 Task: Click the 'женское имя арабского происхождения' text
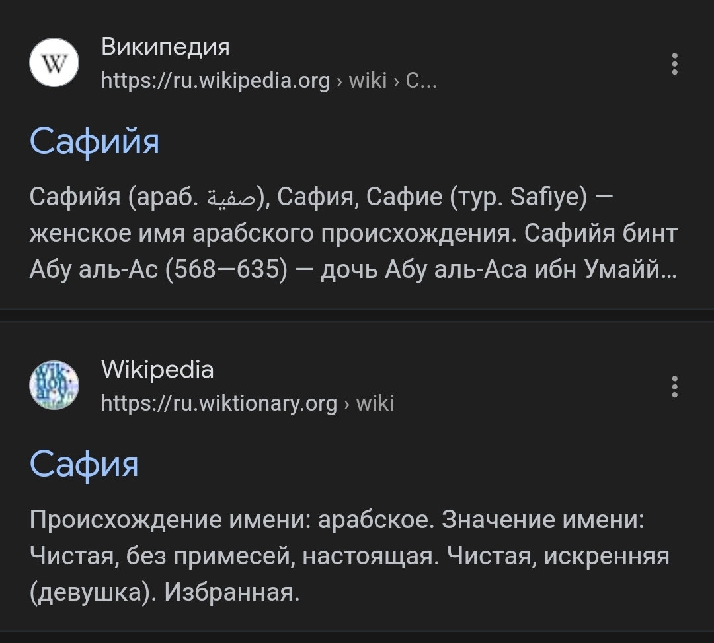click(270, 233)
